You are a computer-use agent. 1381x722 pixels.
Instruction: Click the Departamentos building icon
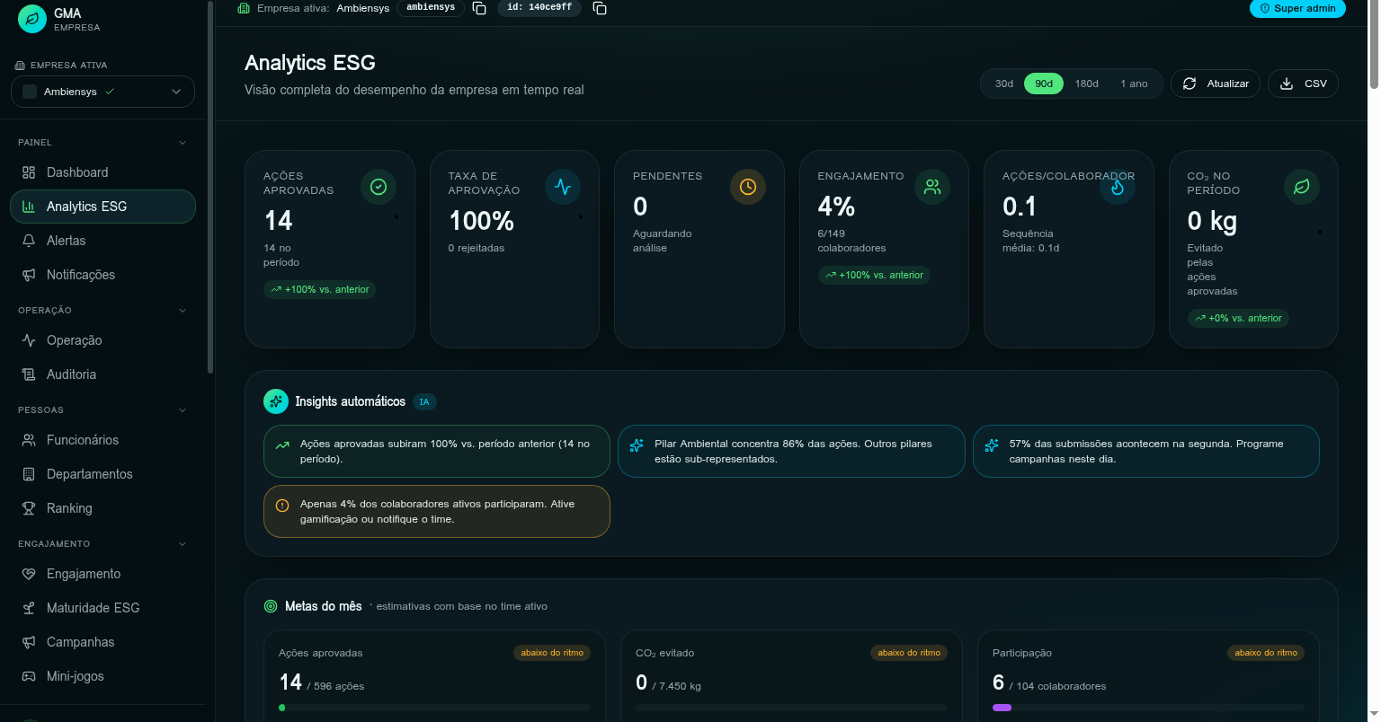[x=29, y=474]
